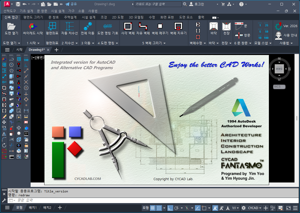
Task: Click the 로그인 sign-in button
Action: pyautogui.click(x=197, y=4)
